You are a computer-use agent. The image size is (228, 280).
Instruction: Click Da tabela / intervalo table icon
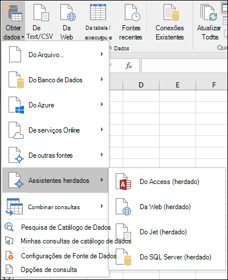(98, 12)
